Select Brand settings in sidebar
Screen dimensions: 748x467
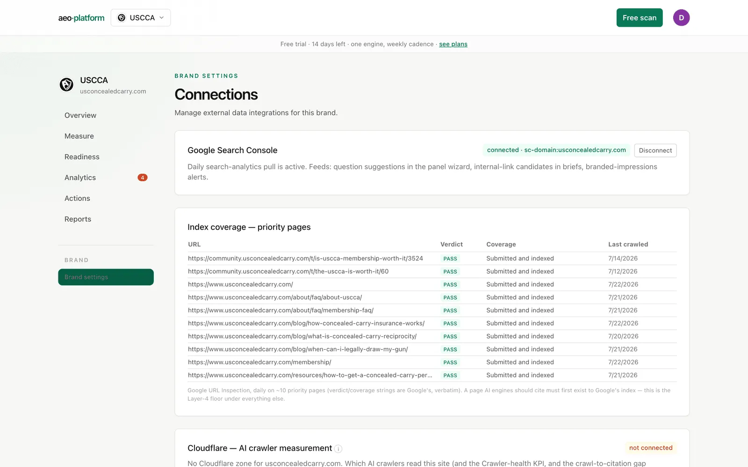(x=106, y=277)
